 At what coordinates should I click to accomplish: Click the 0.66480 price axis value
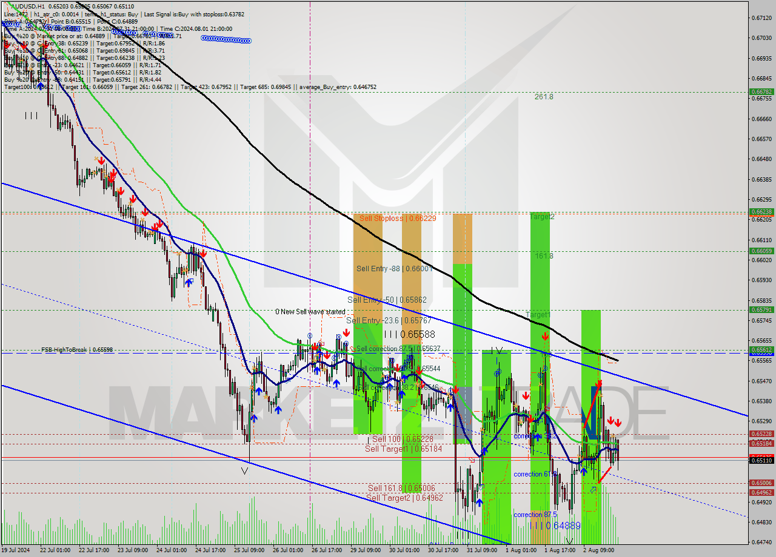[761, 159]
